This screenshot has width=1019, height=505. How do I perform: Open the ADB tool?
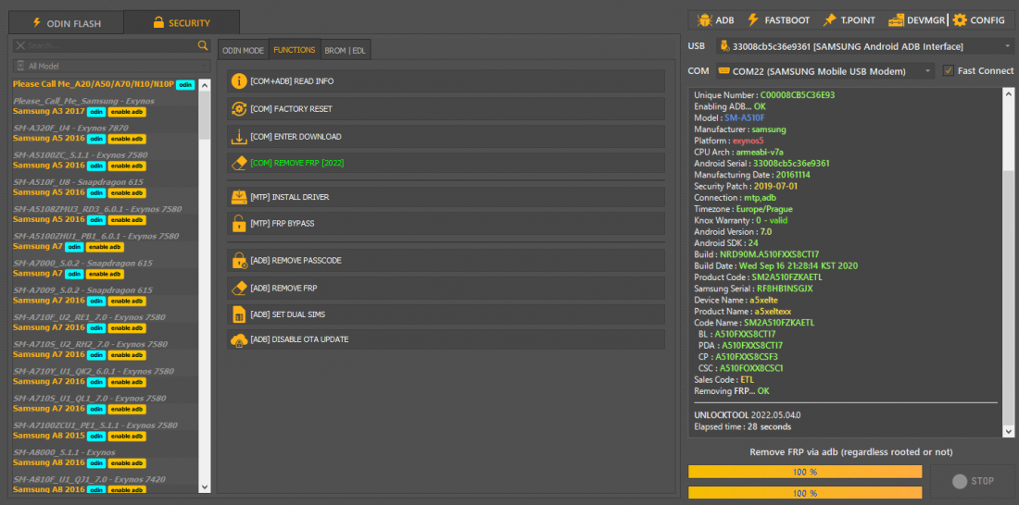[715, 20]
